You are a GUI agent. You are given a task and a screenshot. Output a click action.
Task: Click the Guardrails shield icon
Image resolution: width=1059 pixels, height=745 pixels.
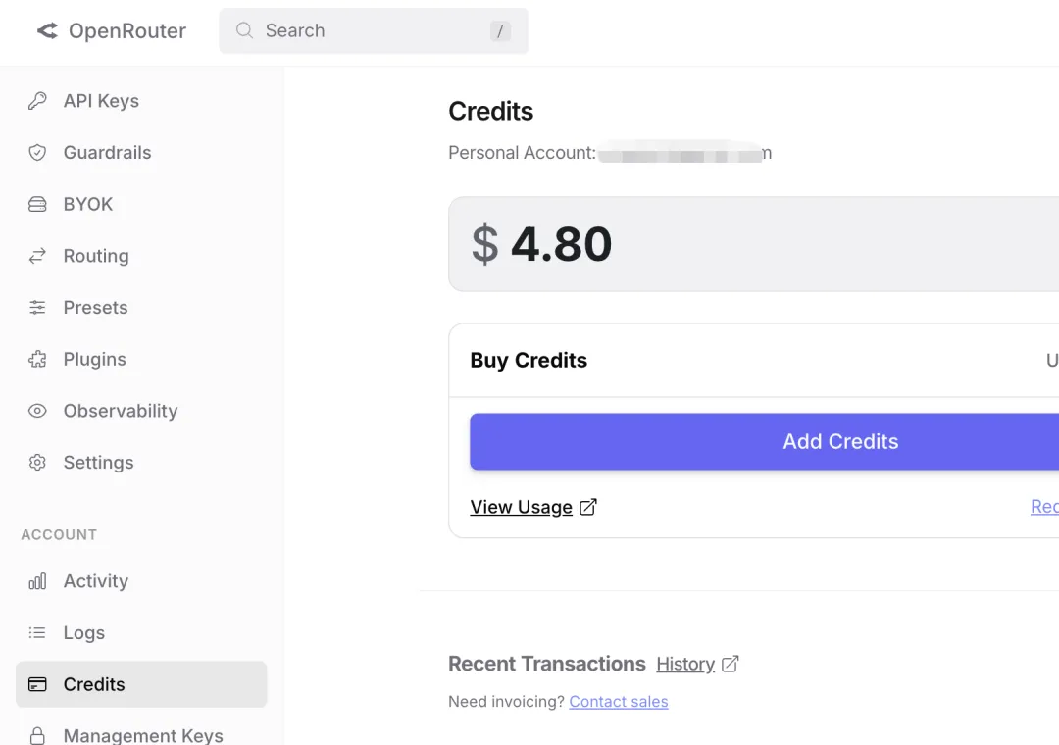(37, 153)
